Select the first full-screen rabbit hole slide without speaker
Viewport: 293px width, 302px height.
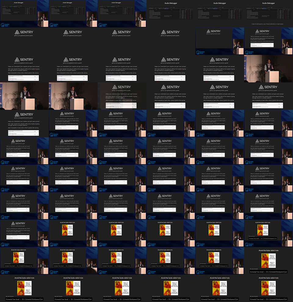click(269, 261)
